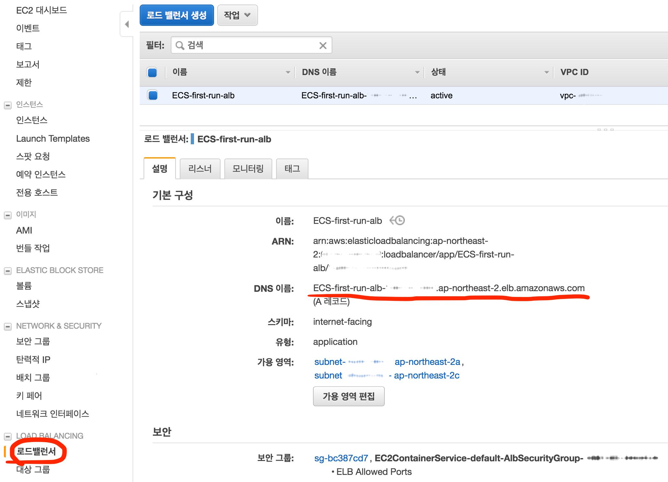Collapse the NETWORK & SECURITY section icon
The width and height of the screenshot is (668, 482).
pyautogui.click(x=8, y=326)
